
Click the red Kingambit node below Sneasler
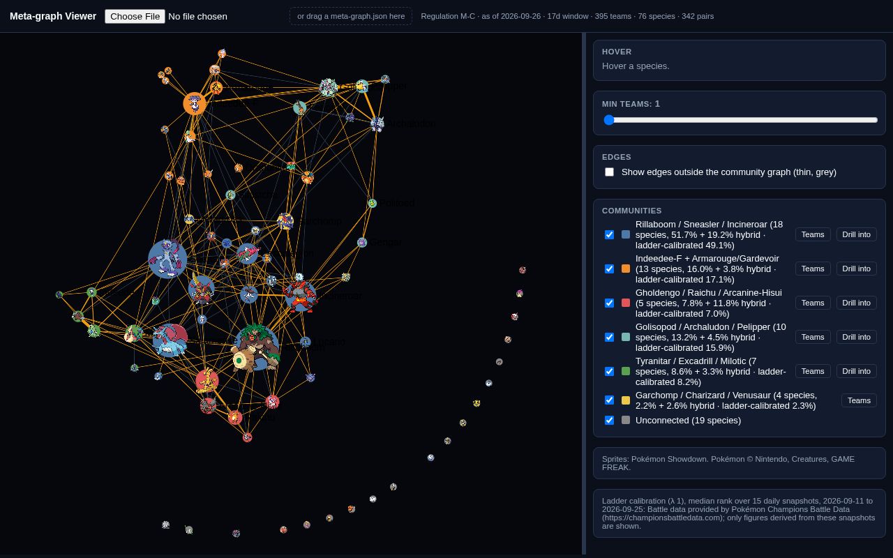pyautogui.click(x=202, y=289)
